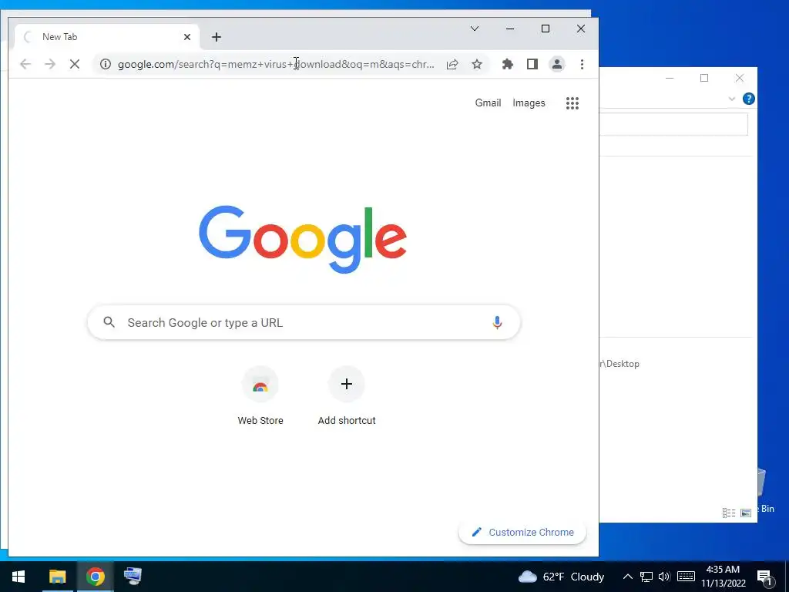
Task: Maximize the Chrome window
Action: 545,29
